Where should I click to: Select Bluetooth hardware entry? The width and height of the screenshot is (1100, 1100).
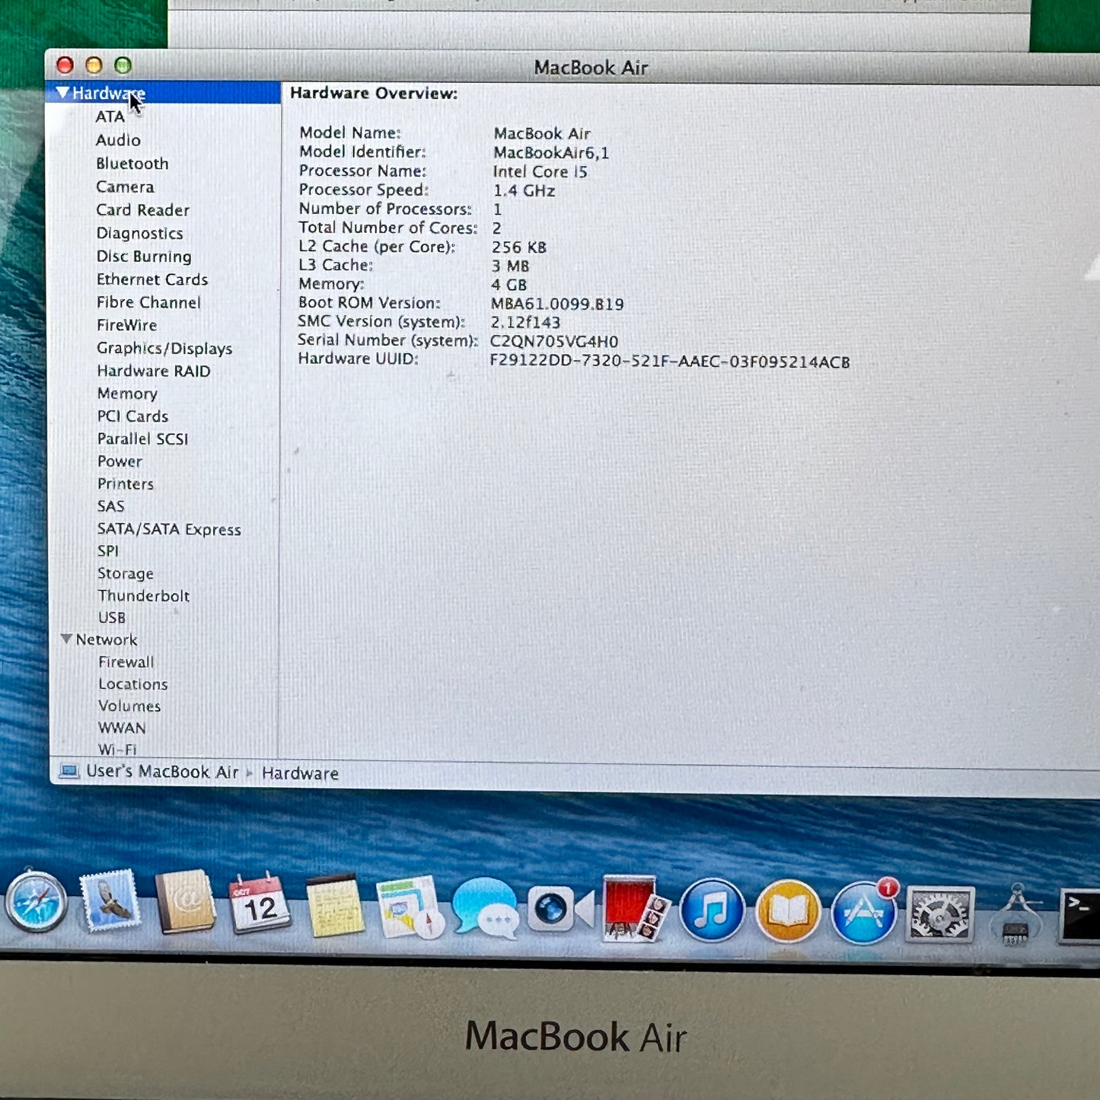[132, 164]
